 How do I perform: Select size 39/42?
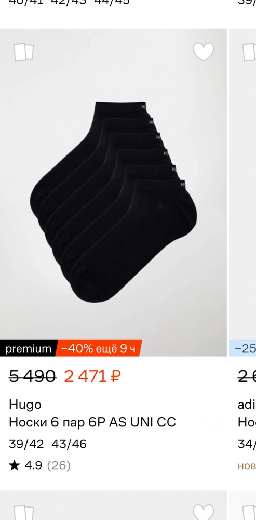[26, 444]
